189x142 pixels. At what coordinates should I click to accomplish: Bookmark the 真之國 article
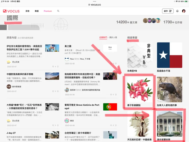[116, 63]
